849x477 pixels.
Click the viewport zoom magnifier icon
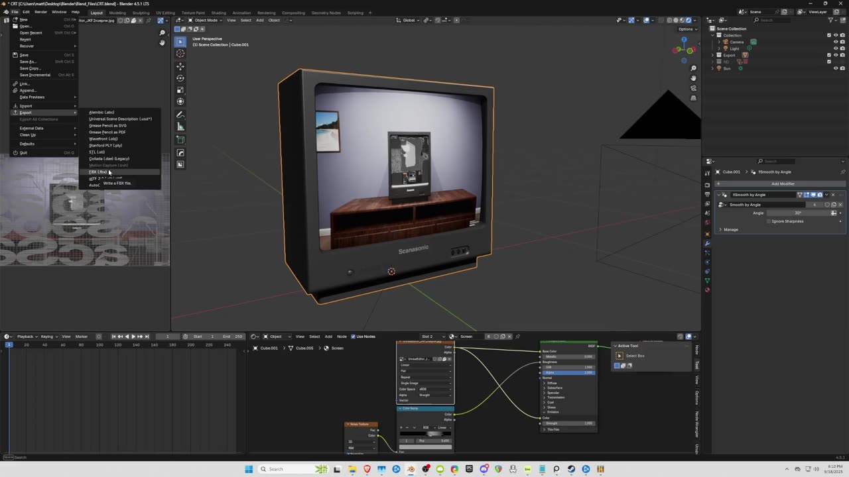click(693, 68)
